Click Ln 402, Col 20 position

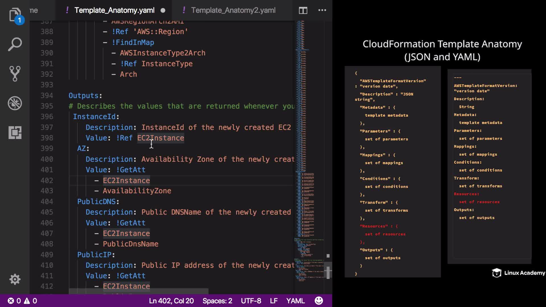point(171,301)
